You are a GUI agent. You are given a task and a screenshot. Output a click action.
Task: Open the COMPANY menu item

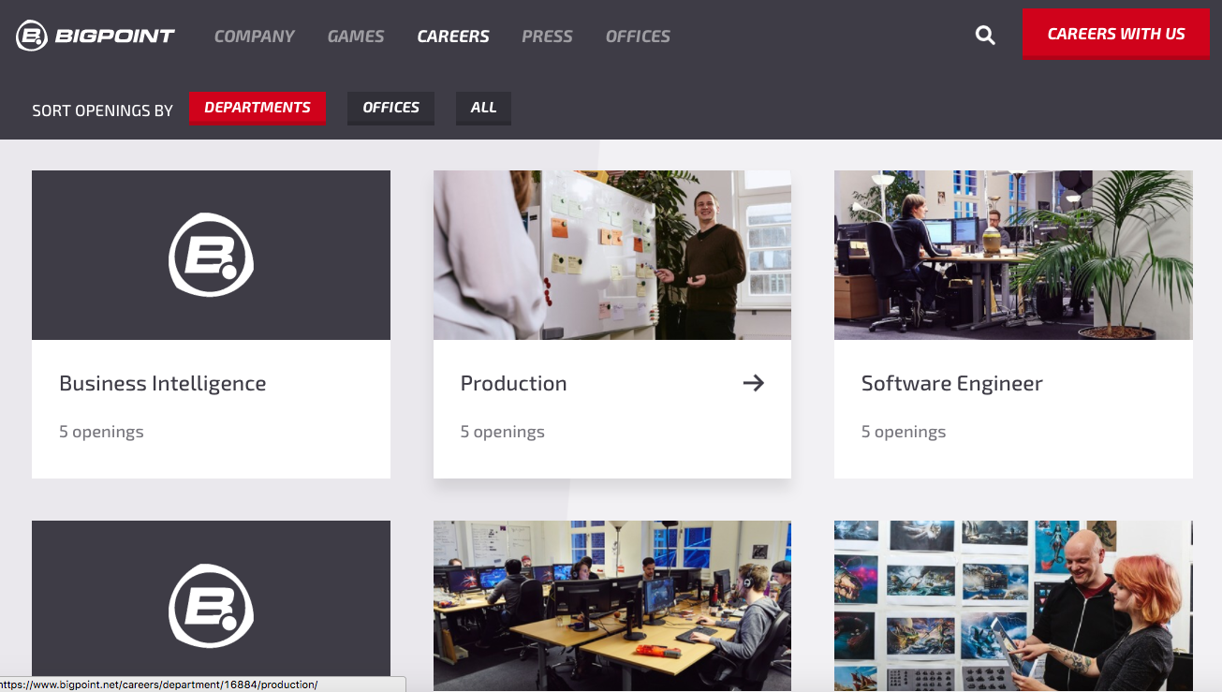(x=254, y=36)
